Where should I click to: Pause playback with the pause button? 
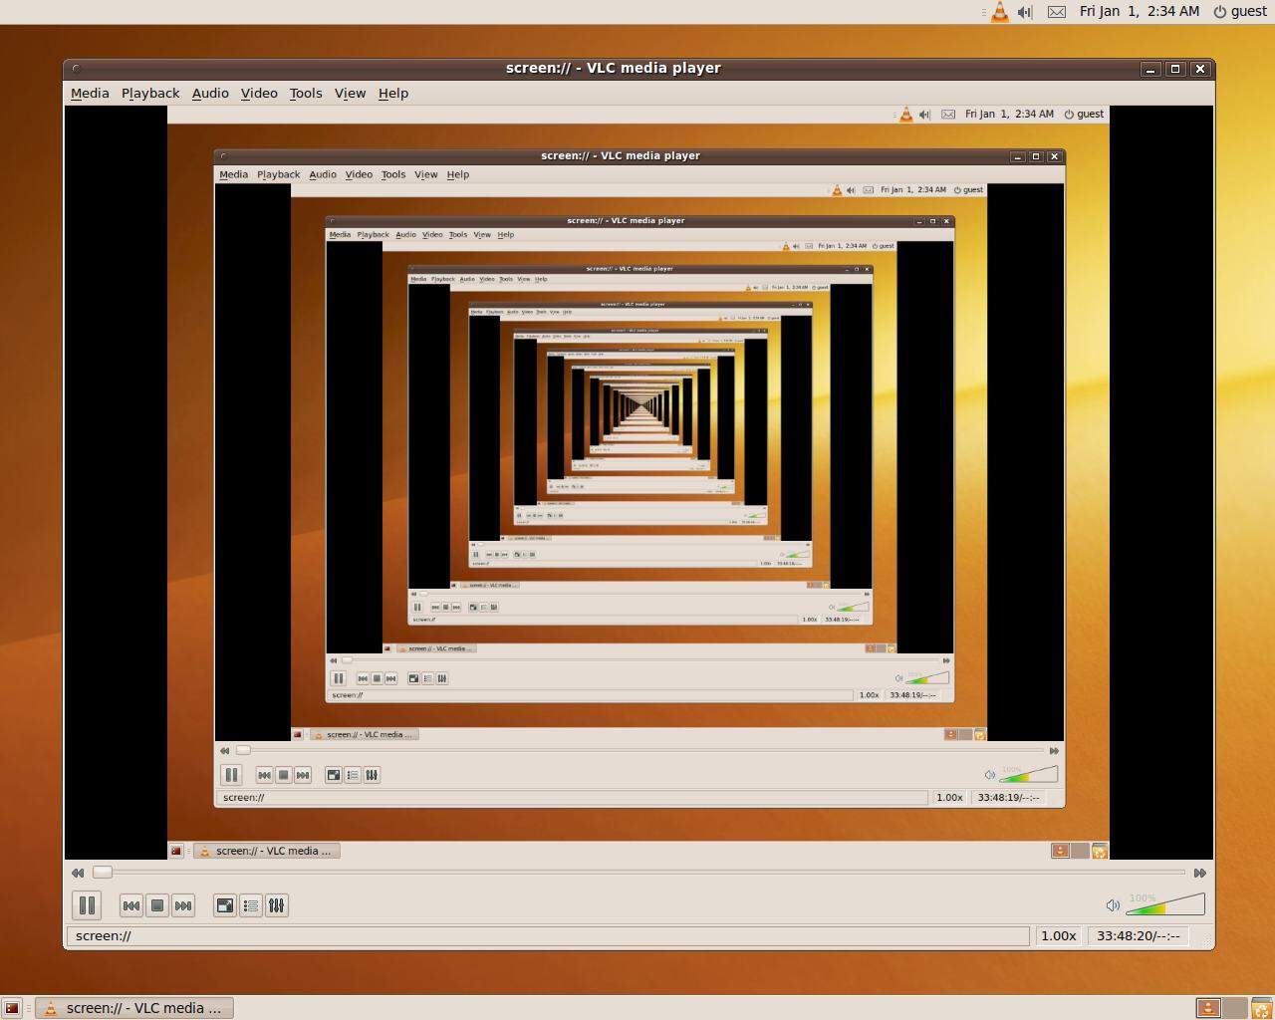tap(87, 905)
